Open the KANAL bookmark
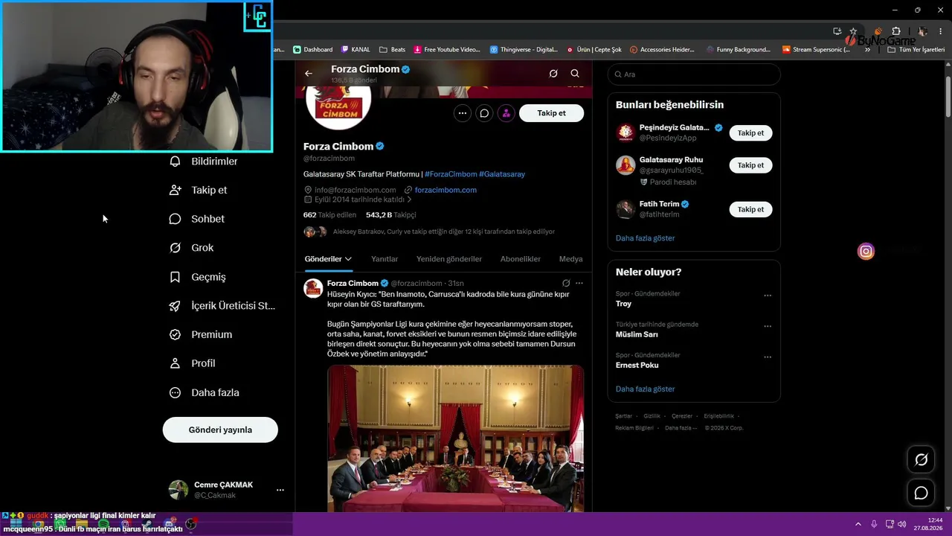The image size is (952, 536). [356, 50]
